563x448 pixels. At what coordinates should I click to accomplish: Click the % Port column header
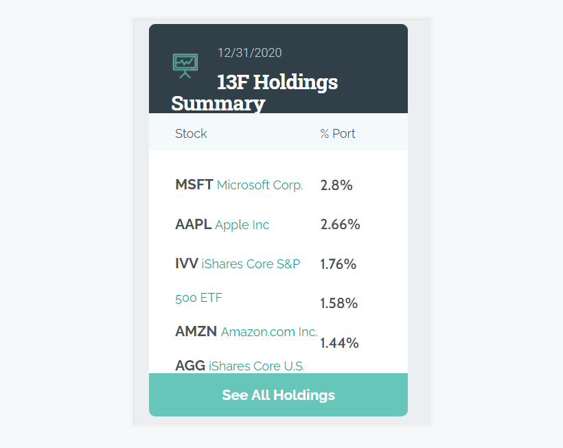pyautogui.click(x=338, y=134)
